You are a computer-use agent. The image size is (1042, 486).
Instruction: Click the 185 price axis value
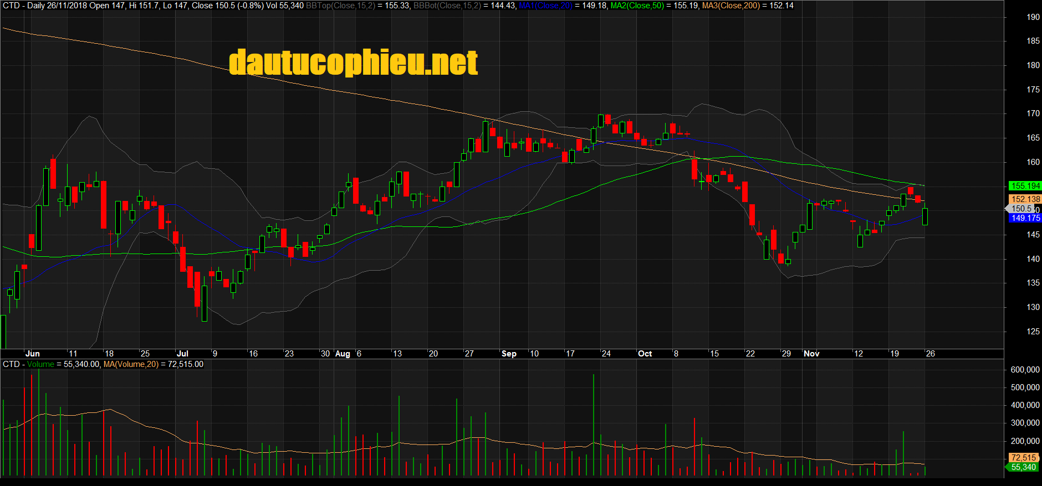point(1033,41)
